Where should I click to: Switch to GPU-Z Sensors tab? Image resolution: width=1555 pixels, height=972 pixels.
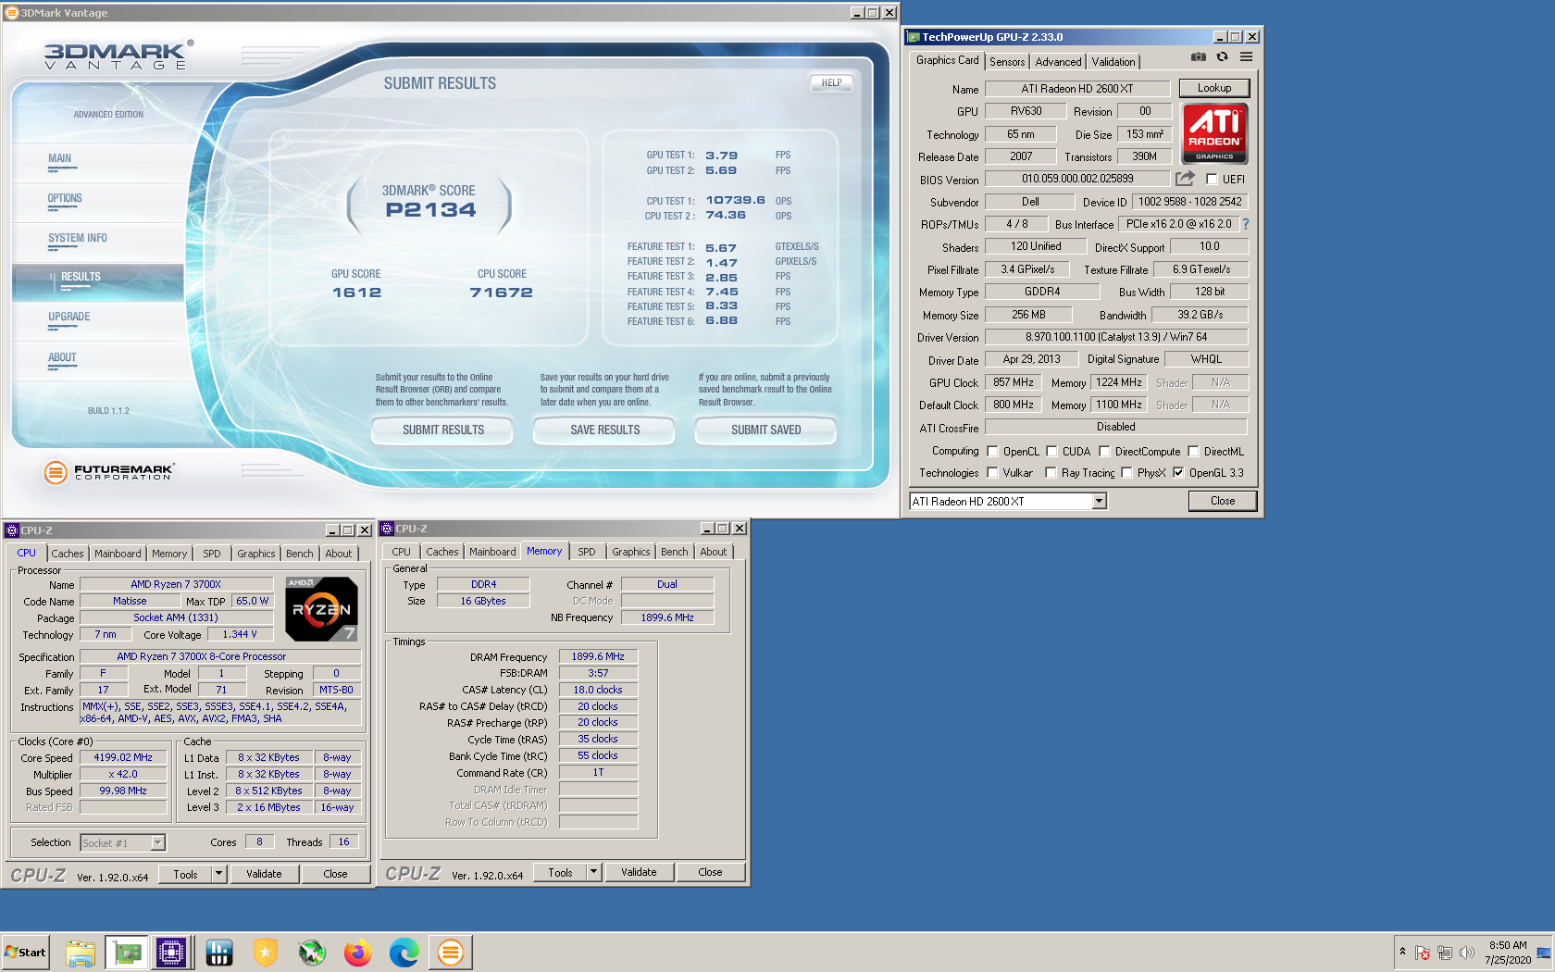1007,62
